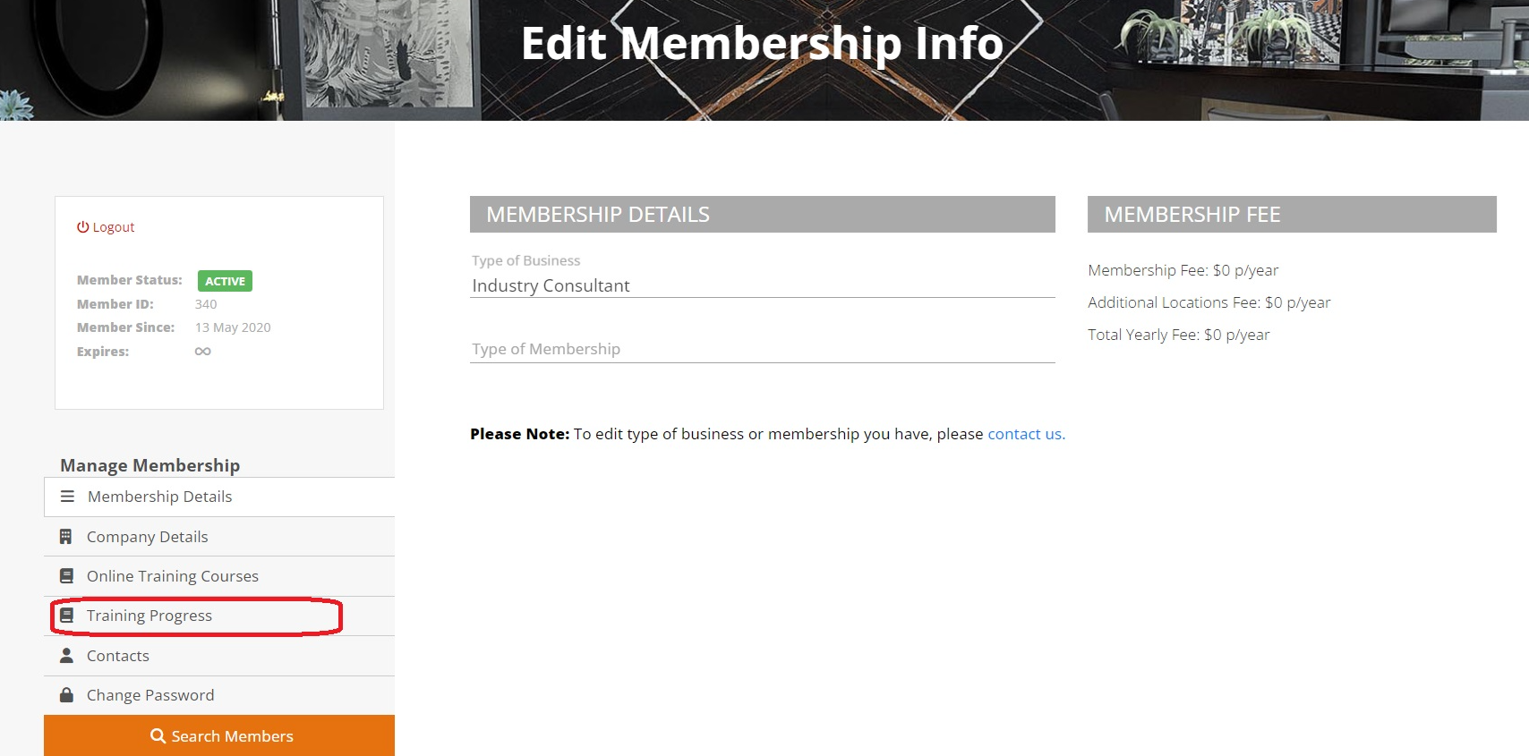Click the Change Password lock icon
The image size is (1529, 756).
[66, 695]
